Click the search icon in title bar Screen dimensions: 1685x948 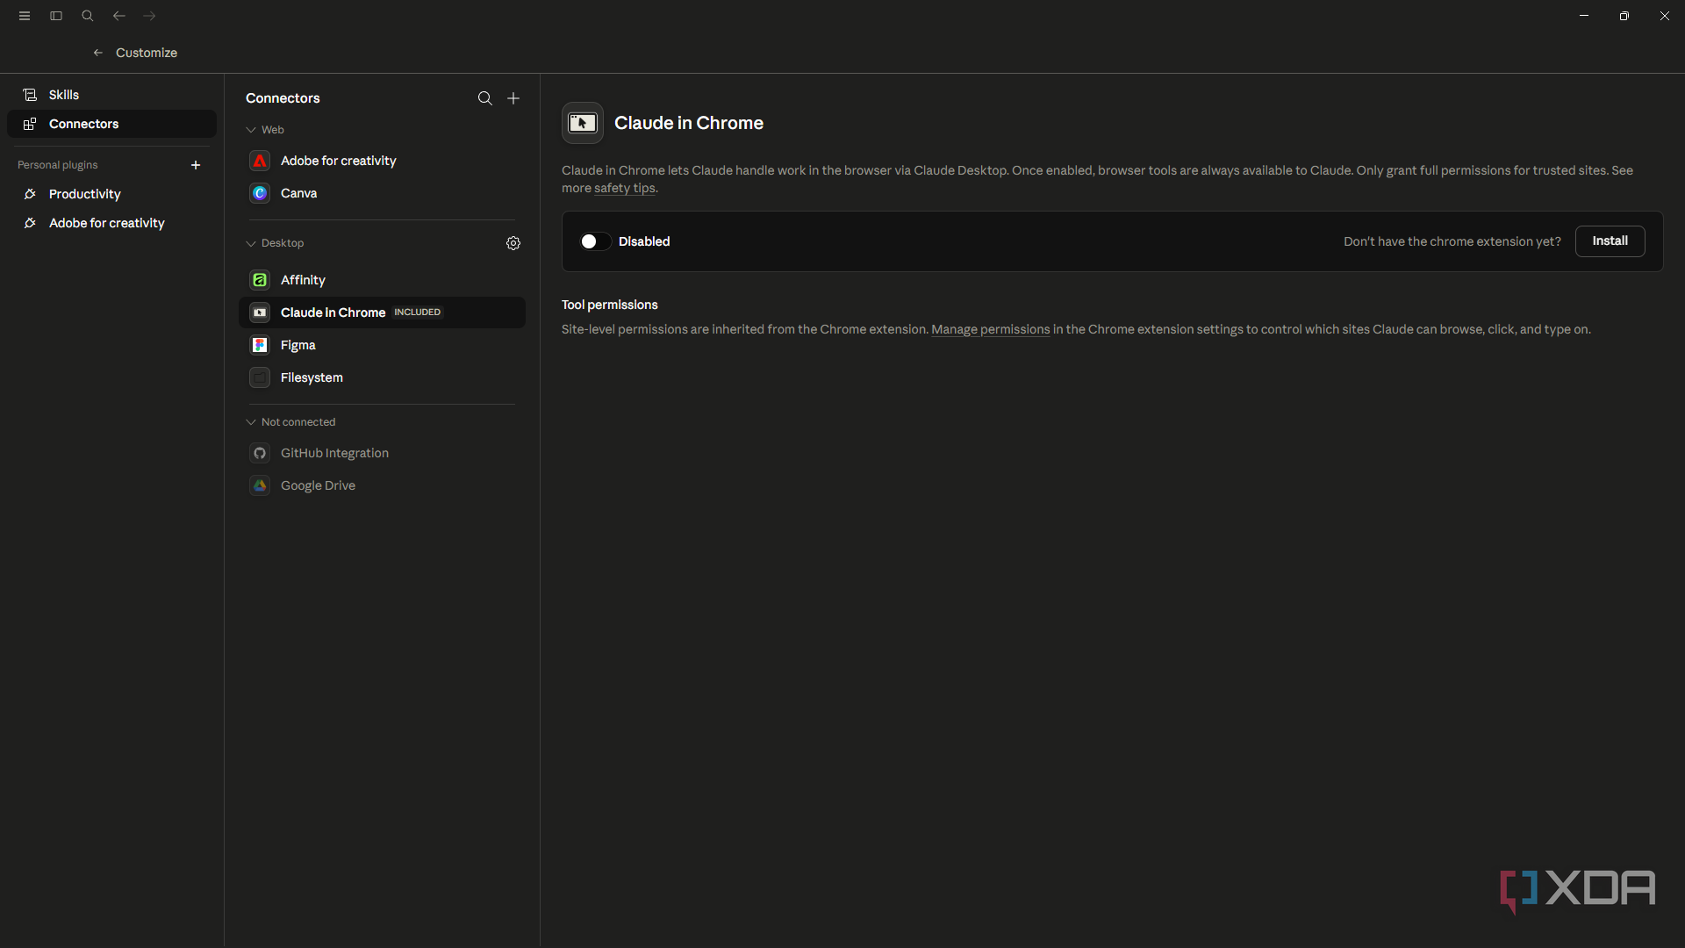(x=88, y=16)
